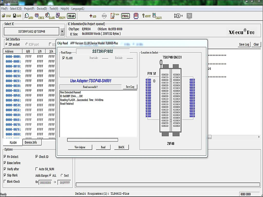Click the View Adapter button

tap(80, 147)
